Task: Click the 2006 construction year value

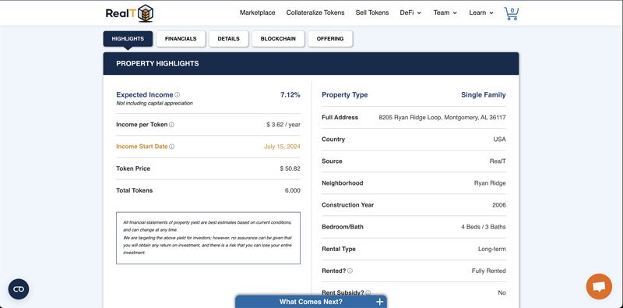Action: coord(499,205)
